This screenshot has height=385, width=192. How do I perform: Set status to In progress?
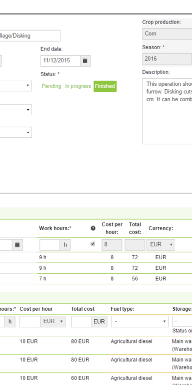pyautogui.click(x=78, y=86)
